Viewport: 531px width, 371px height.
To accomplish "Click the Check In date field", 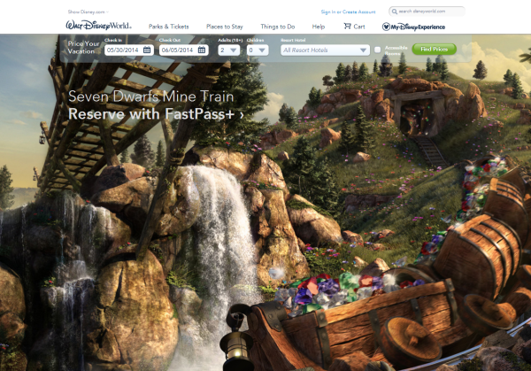I will point(129,50).
